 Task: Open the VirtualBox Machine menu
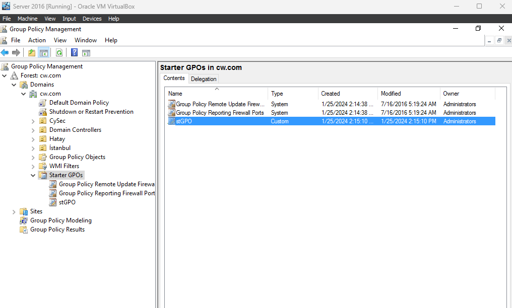(27, 19)
